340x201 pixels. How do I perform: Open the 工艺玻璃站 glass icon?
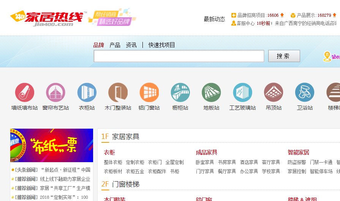coord(242,93)
